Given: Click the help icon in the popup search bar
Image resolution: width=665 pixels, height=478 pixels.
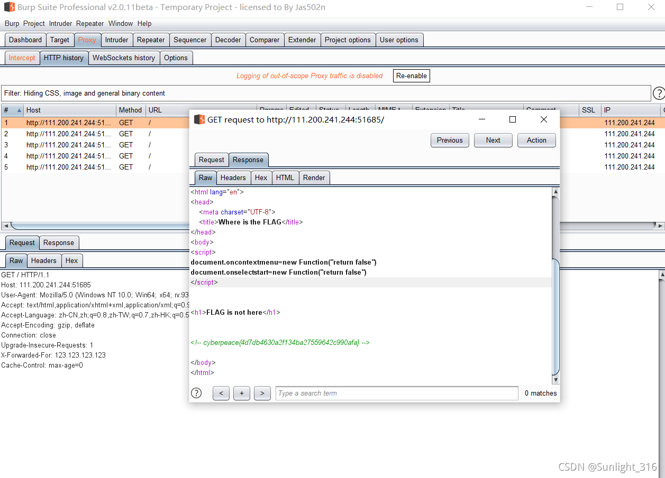Looking at the screenshot, I should click(196, 393).
